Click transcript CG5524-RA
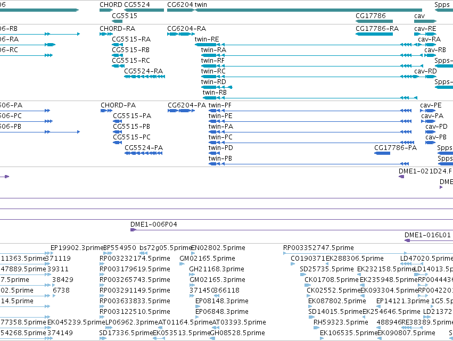The height and width of the screenshot is (341, 453). tap(144, 71)
